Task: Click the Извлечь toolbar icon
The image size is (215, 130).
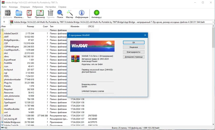Action: click(x=19, y=13)
